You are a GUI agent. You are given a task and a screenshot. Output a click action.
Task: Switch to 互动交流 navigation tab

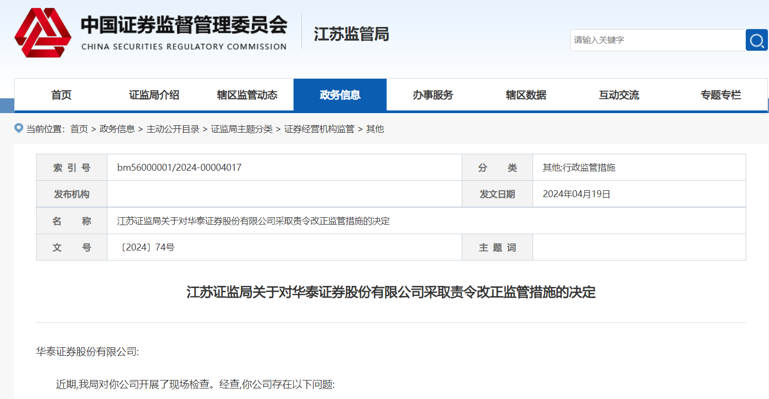pos(619,95)
